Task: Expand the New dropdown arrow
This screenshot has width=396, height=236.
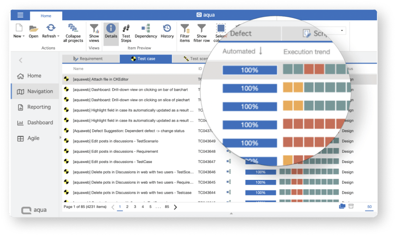Action: [x=23, y=36]
